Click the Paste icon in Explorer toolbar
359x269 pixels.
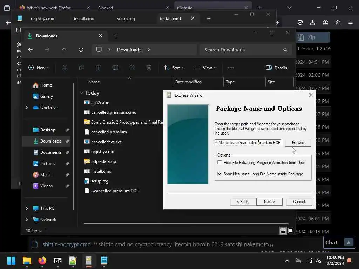pos(99,68)
